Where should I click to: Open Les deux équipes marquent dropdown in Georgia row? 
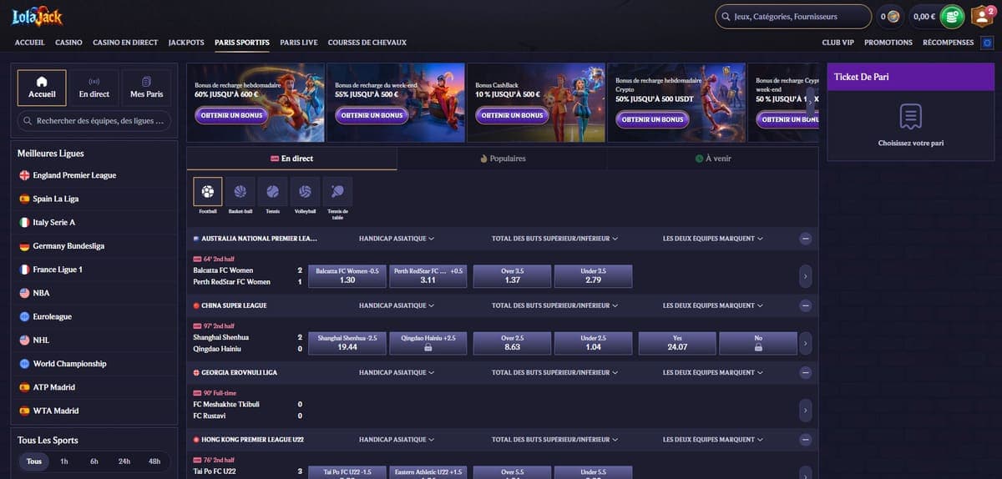[712, 372]
